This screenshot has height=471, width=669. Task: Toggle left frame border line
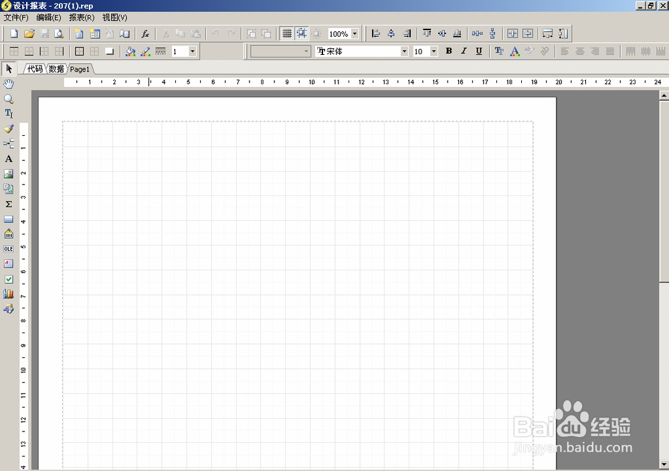(44, 52)
